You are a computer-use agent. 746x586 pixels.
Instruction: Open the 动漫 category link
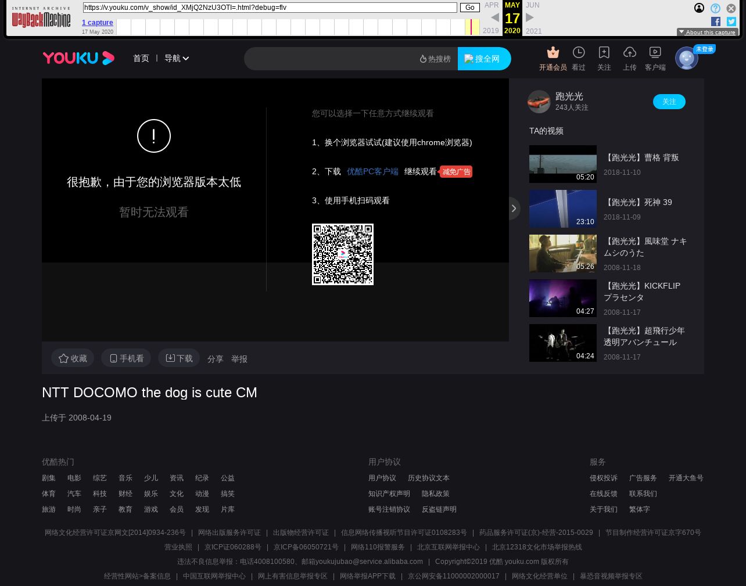[x=202, y=494]
